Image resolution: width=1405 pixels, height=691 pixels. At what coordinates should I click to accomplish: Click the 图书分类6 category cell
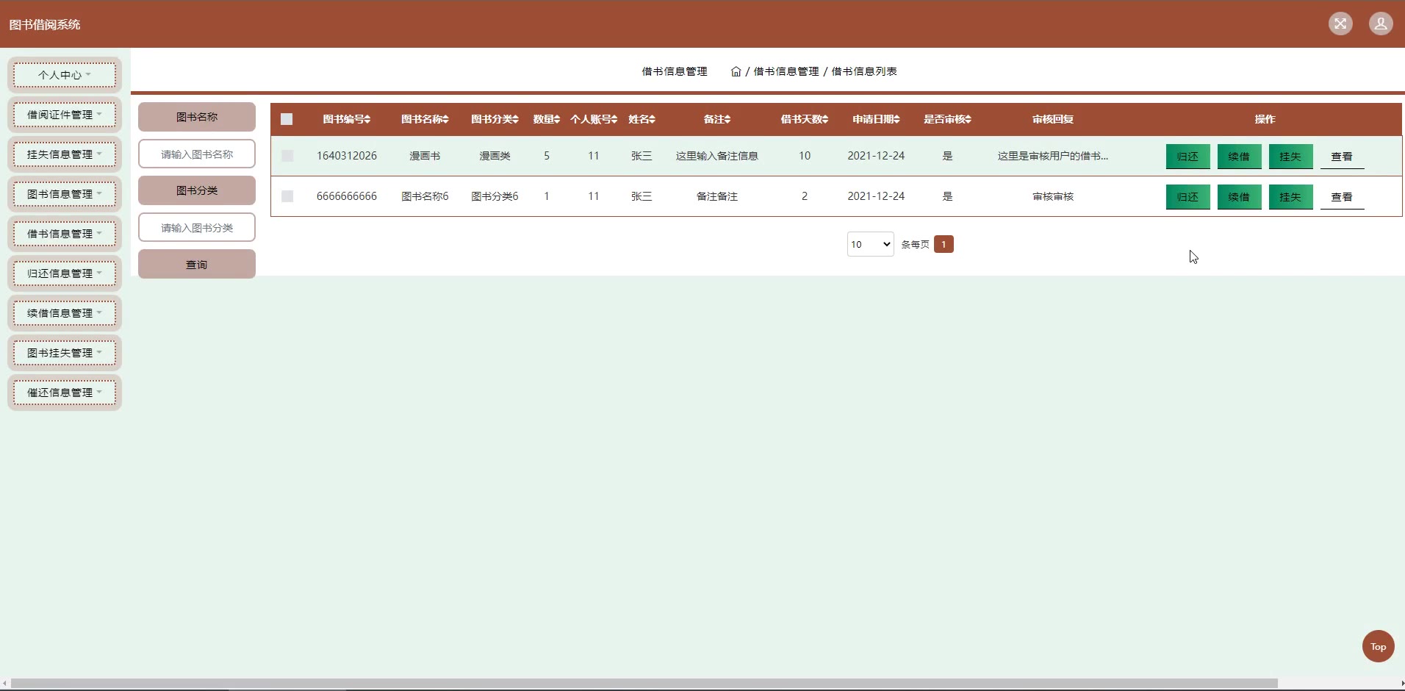[x=495, y=196]
